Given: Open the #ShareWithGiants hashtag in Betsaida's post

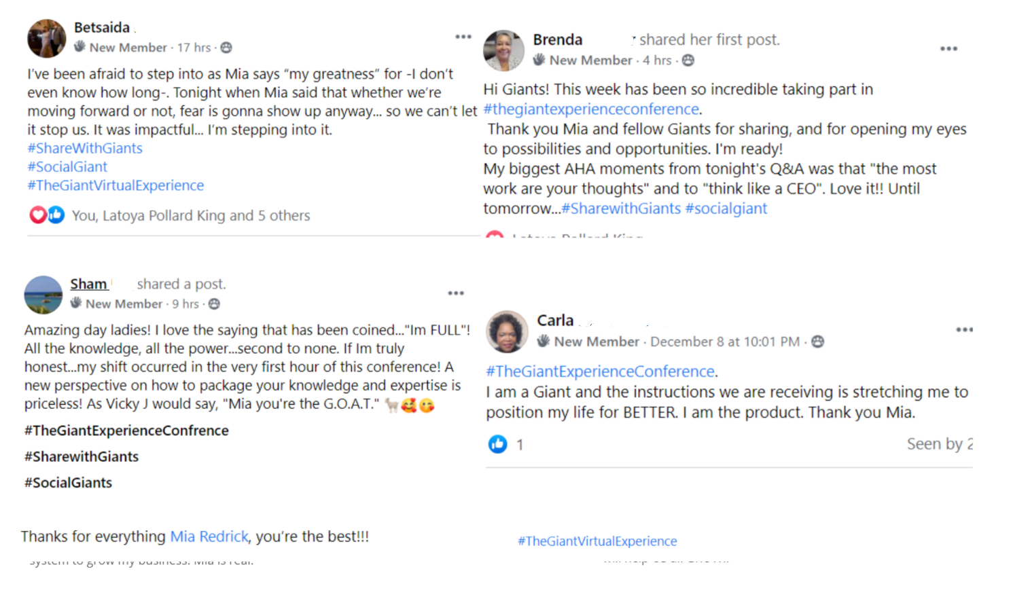Looking at the screenshot, I should [x=85, y=148].
